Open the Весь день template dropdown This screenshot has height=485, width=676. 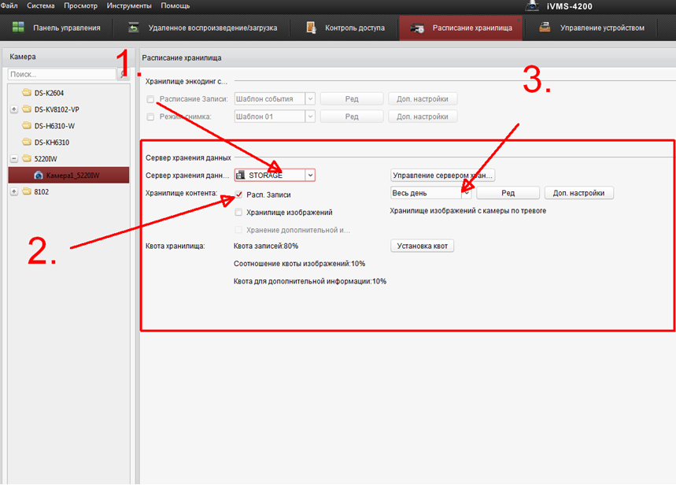point(466,193)
